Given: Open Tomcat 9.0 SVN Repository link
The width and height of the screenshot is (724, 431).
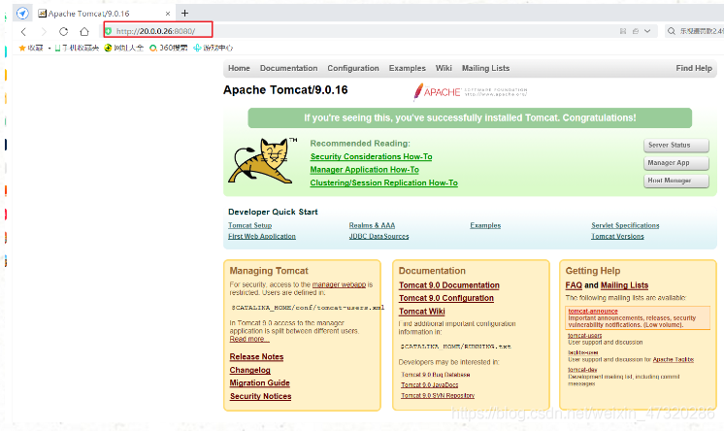Looking at the screenshot, I should click(438, 395).
